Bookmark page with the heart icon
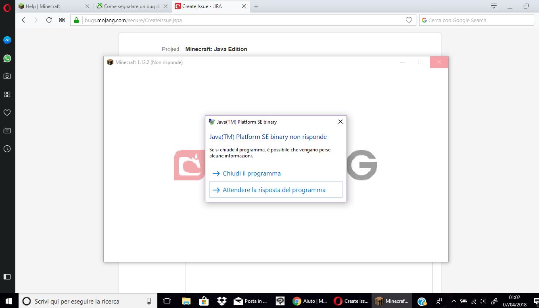539x308 pixels. [x=409, y=20]
